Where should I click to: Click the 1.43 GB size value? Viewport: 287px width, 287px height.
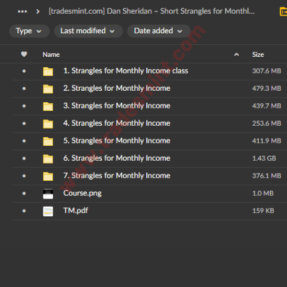point(264,158)
